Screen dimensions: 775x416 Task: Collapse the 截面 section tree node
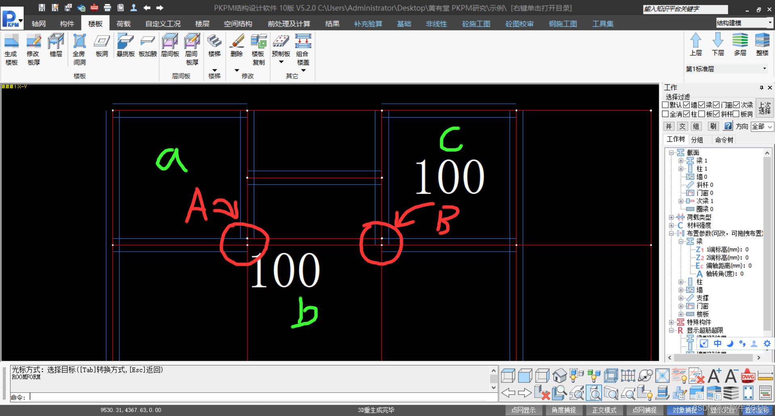tap(671, 153)
